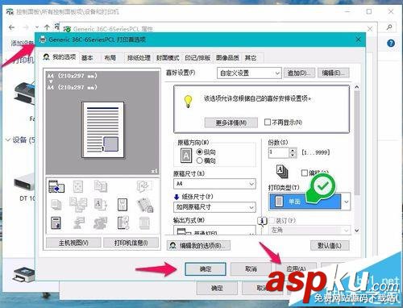Click the 更多详情(M) button
This screenshot has width=403, height=308.
coord(231,123)
